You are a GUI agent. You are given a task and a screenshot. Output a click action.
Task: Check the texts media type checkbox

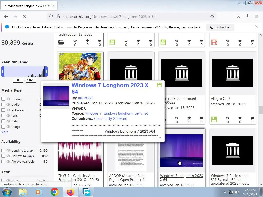pos(3,115)
